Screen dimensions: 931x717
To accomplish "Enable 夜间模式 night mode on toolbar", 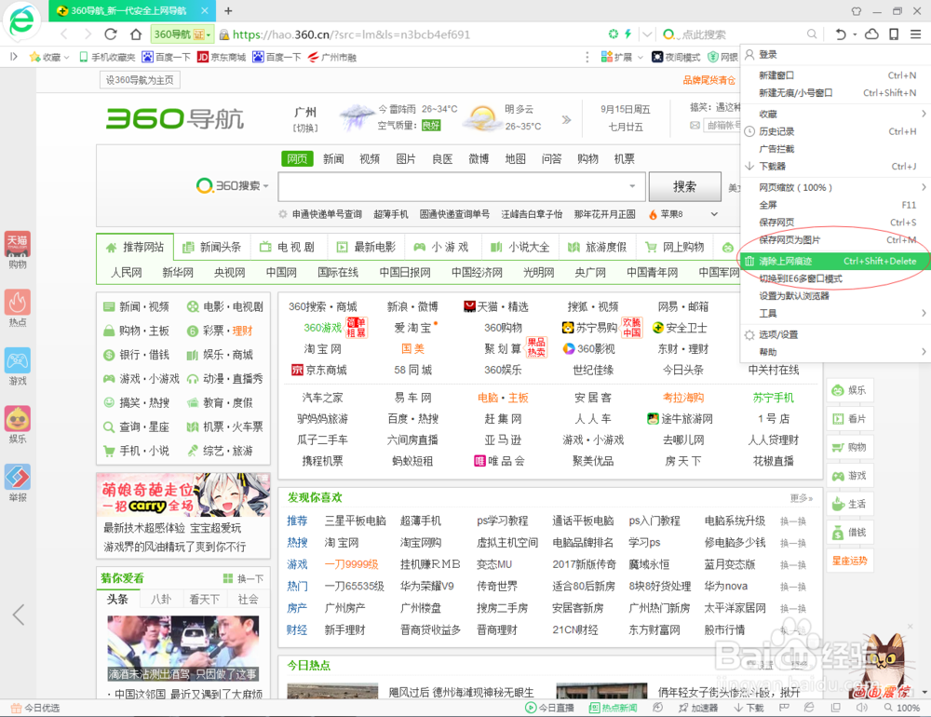I will 677,56.
